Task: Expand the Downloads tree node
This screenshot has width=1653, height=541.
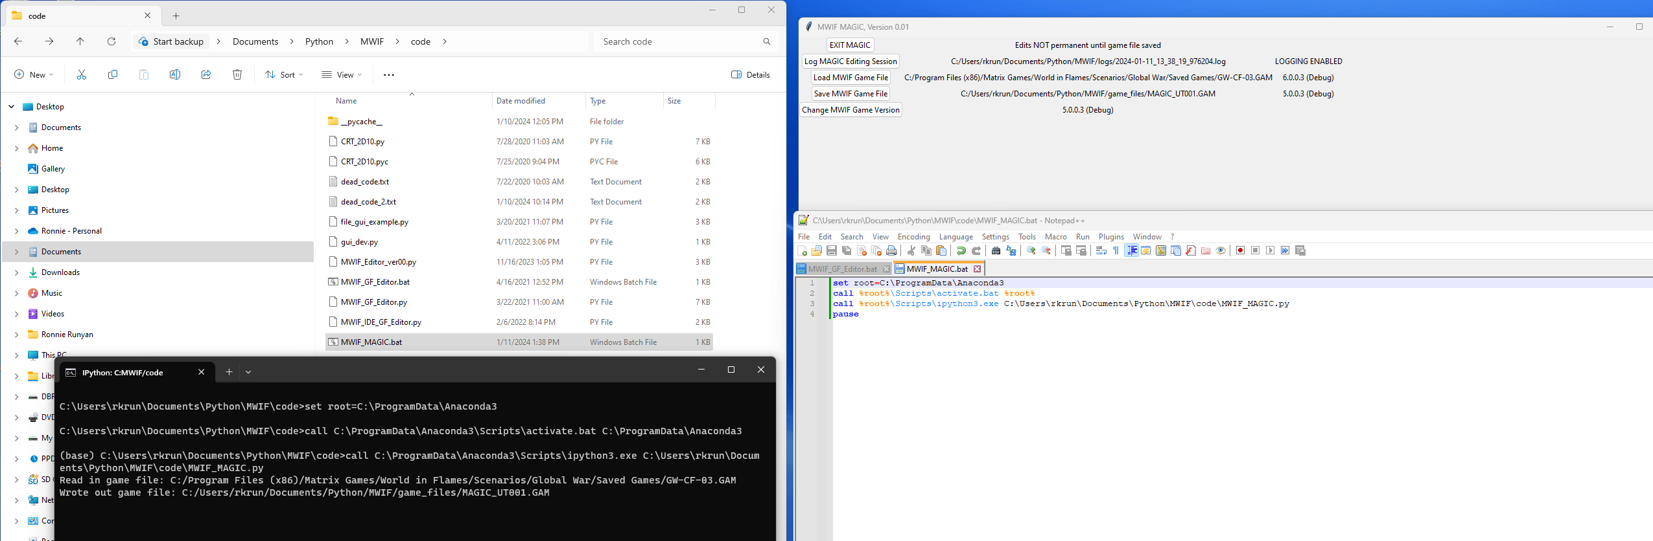Action: click(17, 272)
